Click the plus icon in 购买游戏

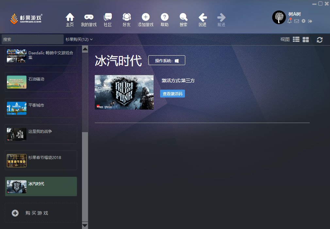coord(15,213)
